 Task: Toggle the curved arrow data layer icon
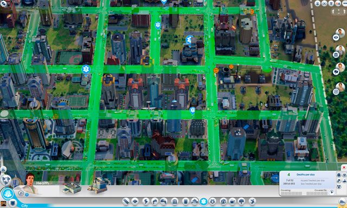(339, 180)
